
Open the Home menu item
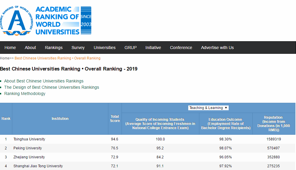[x=10, y=48]
